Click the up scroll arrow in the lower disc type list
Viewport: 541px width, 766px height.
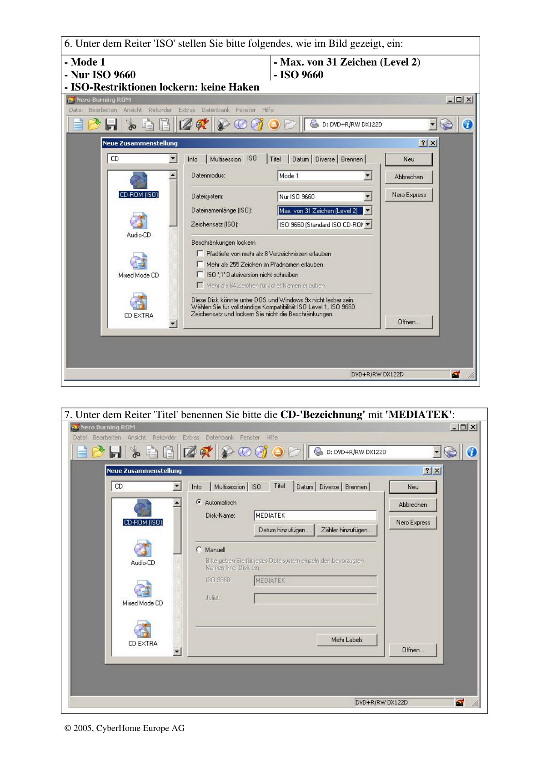[x=177, y=503]
